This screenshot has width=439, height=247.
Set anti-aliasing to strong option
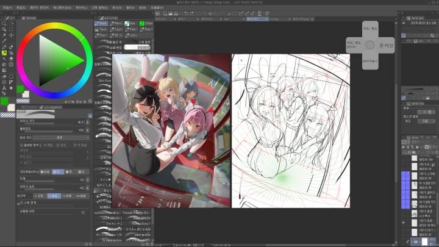coord(82,171)
